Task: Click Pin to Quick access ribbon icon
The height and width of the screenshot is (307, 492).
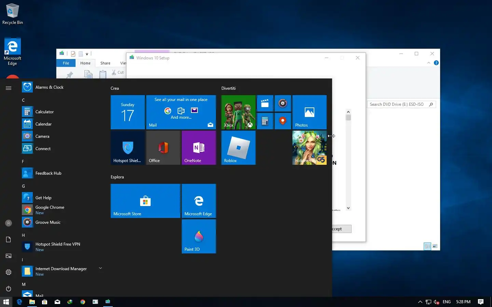Action: [70, 74]
